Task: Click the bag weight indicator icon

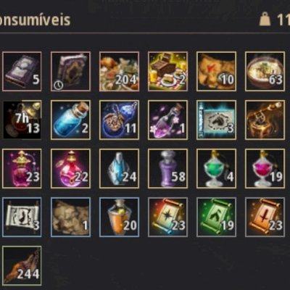Action: pyautogui.click(x=265, y=20)
